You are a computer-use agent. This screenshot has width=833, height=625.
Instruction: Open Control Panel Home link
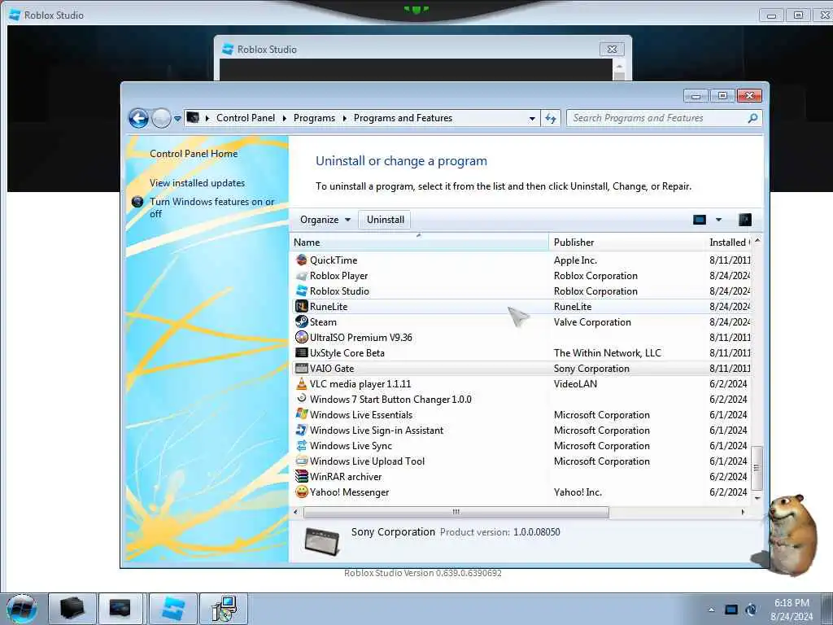[x=194, y=154]
